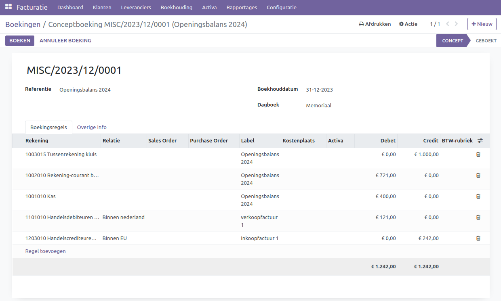The image size is (501, 301).
Task: Delete the Tussenrekening kluis line
Action: pos(478,155)
